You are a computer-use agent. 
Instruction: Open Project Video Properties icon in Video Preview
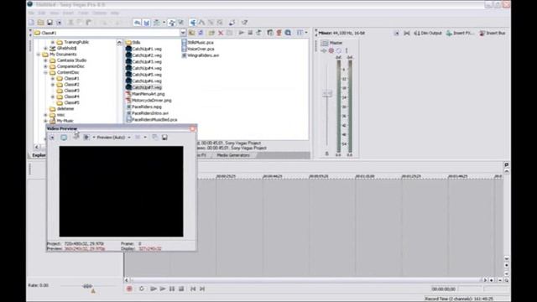[52, 138]
